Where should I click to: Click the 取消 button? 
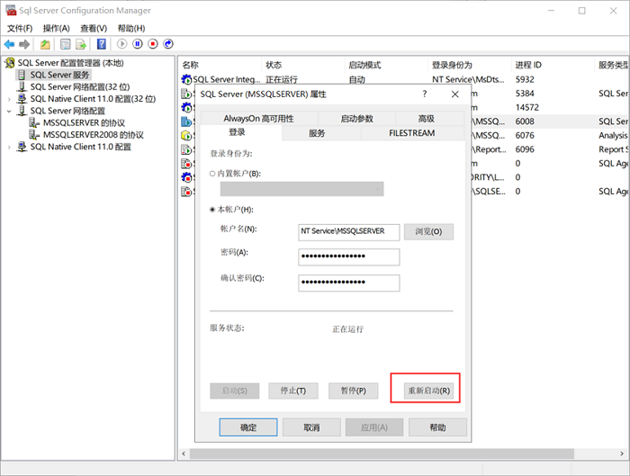[311, 427]
